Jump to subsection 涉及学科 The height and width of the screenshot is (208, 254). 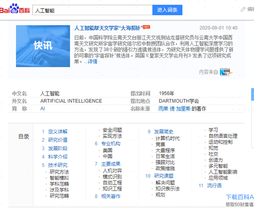click(59, 190)
